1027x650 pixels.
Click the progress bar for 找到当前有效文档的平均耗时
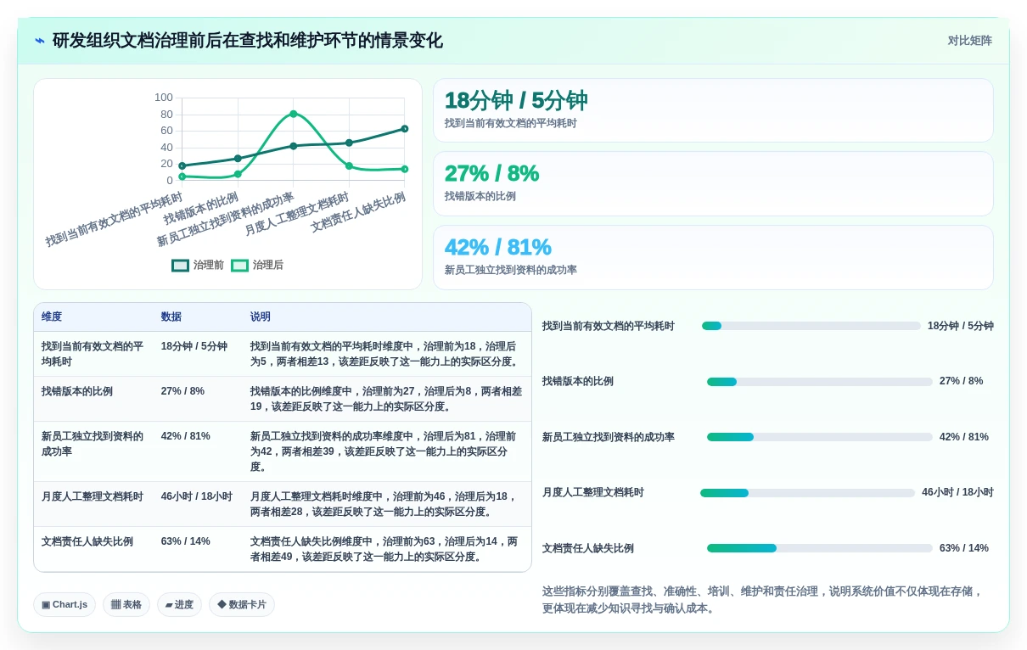(811, 326)
